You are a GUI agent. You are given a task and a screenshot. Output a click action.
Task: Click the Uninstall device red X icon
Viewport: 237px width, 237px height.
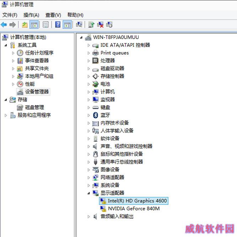(x=100, y=24)
